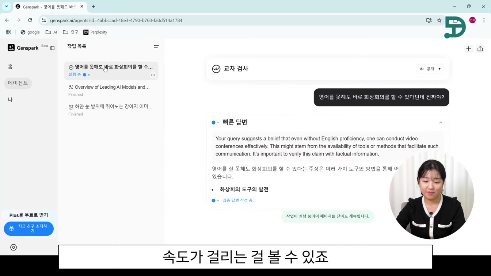This screenshot has width=491, height=276.
Task: Click the 실행 중 status label
Action: point(75,75)
